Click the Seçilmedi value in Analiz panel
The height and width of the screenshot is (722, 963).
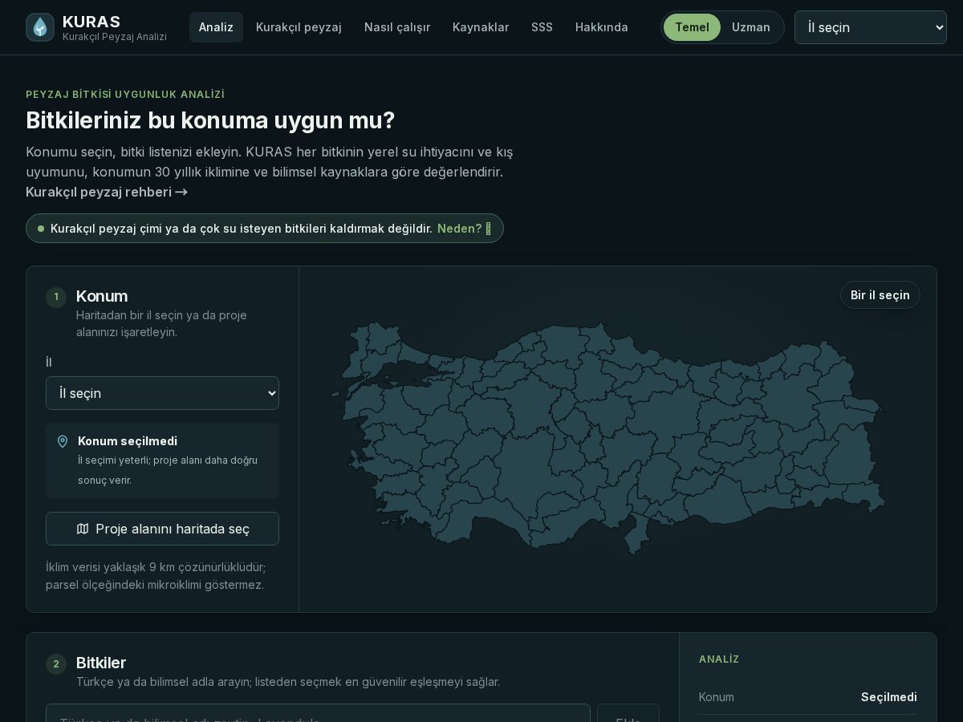889,697
